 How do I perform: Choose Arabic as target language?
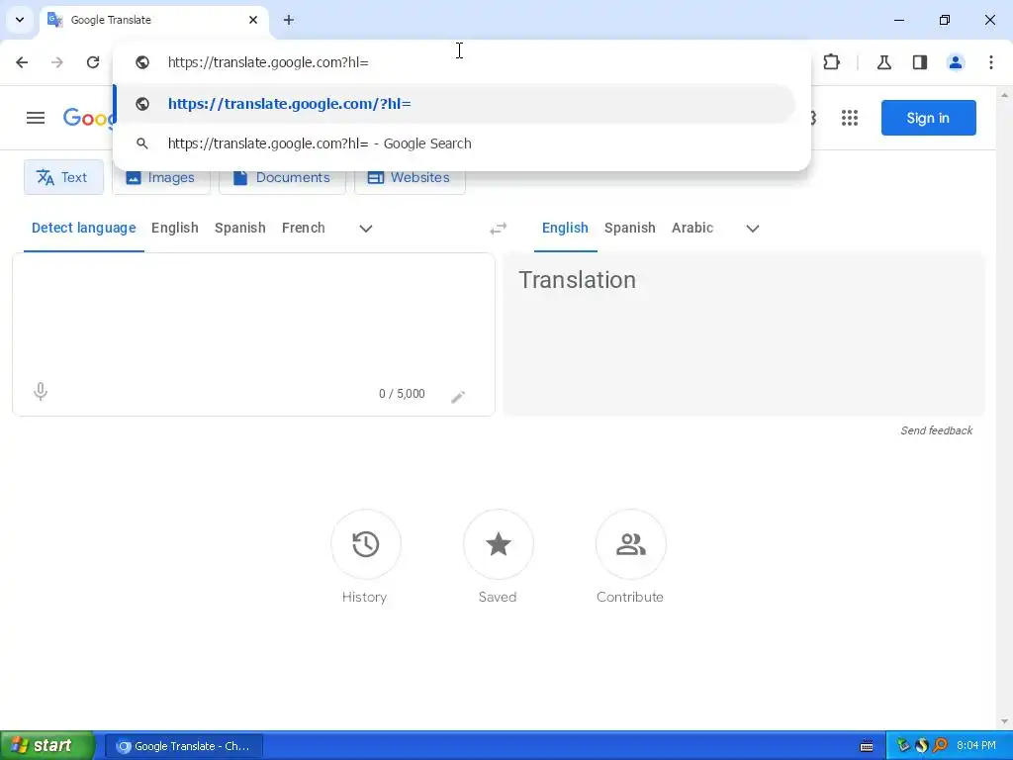691,229
